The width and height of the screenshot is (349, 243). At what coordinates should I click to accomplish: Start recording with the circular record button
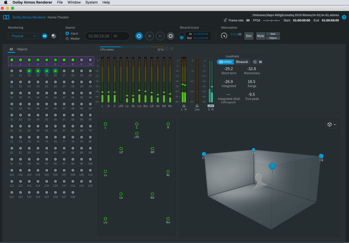click(171, 36)
